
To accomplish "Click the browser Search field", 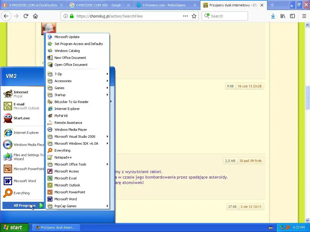I will tap(225, 16).
